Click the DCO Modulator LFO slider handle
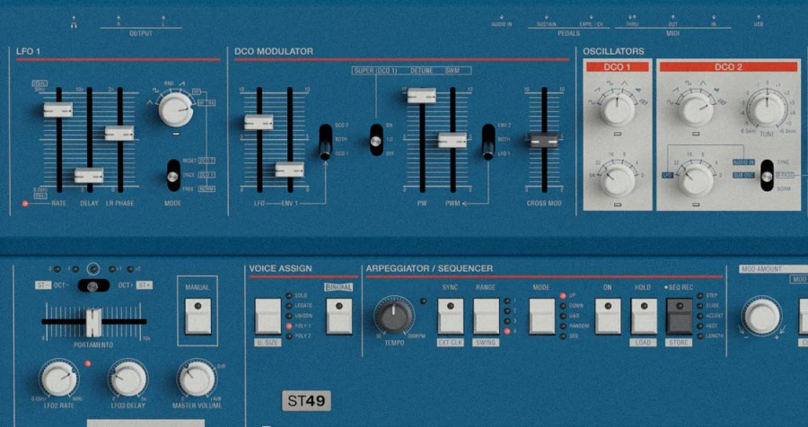The height and width of the screenshot is (427, 808). click(259, 122)
